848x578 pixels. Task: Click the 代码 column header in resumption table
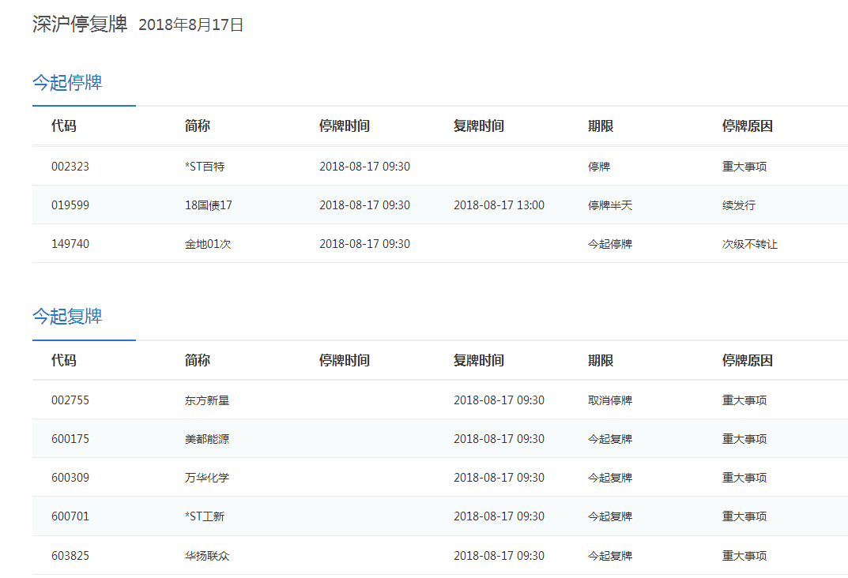click(64, 361)
